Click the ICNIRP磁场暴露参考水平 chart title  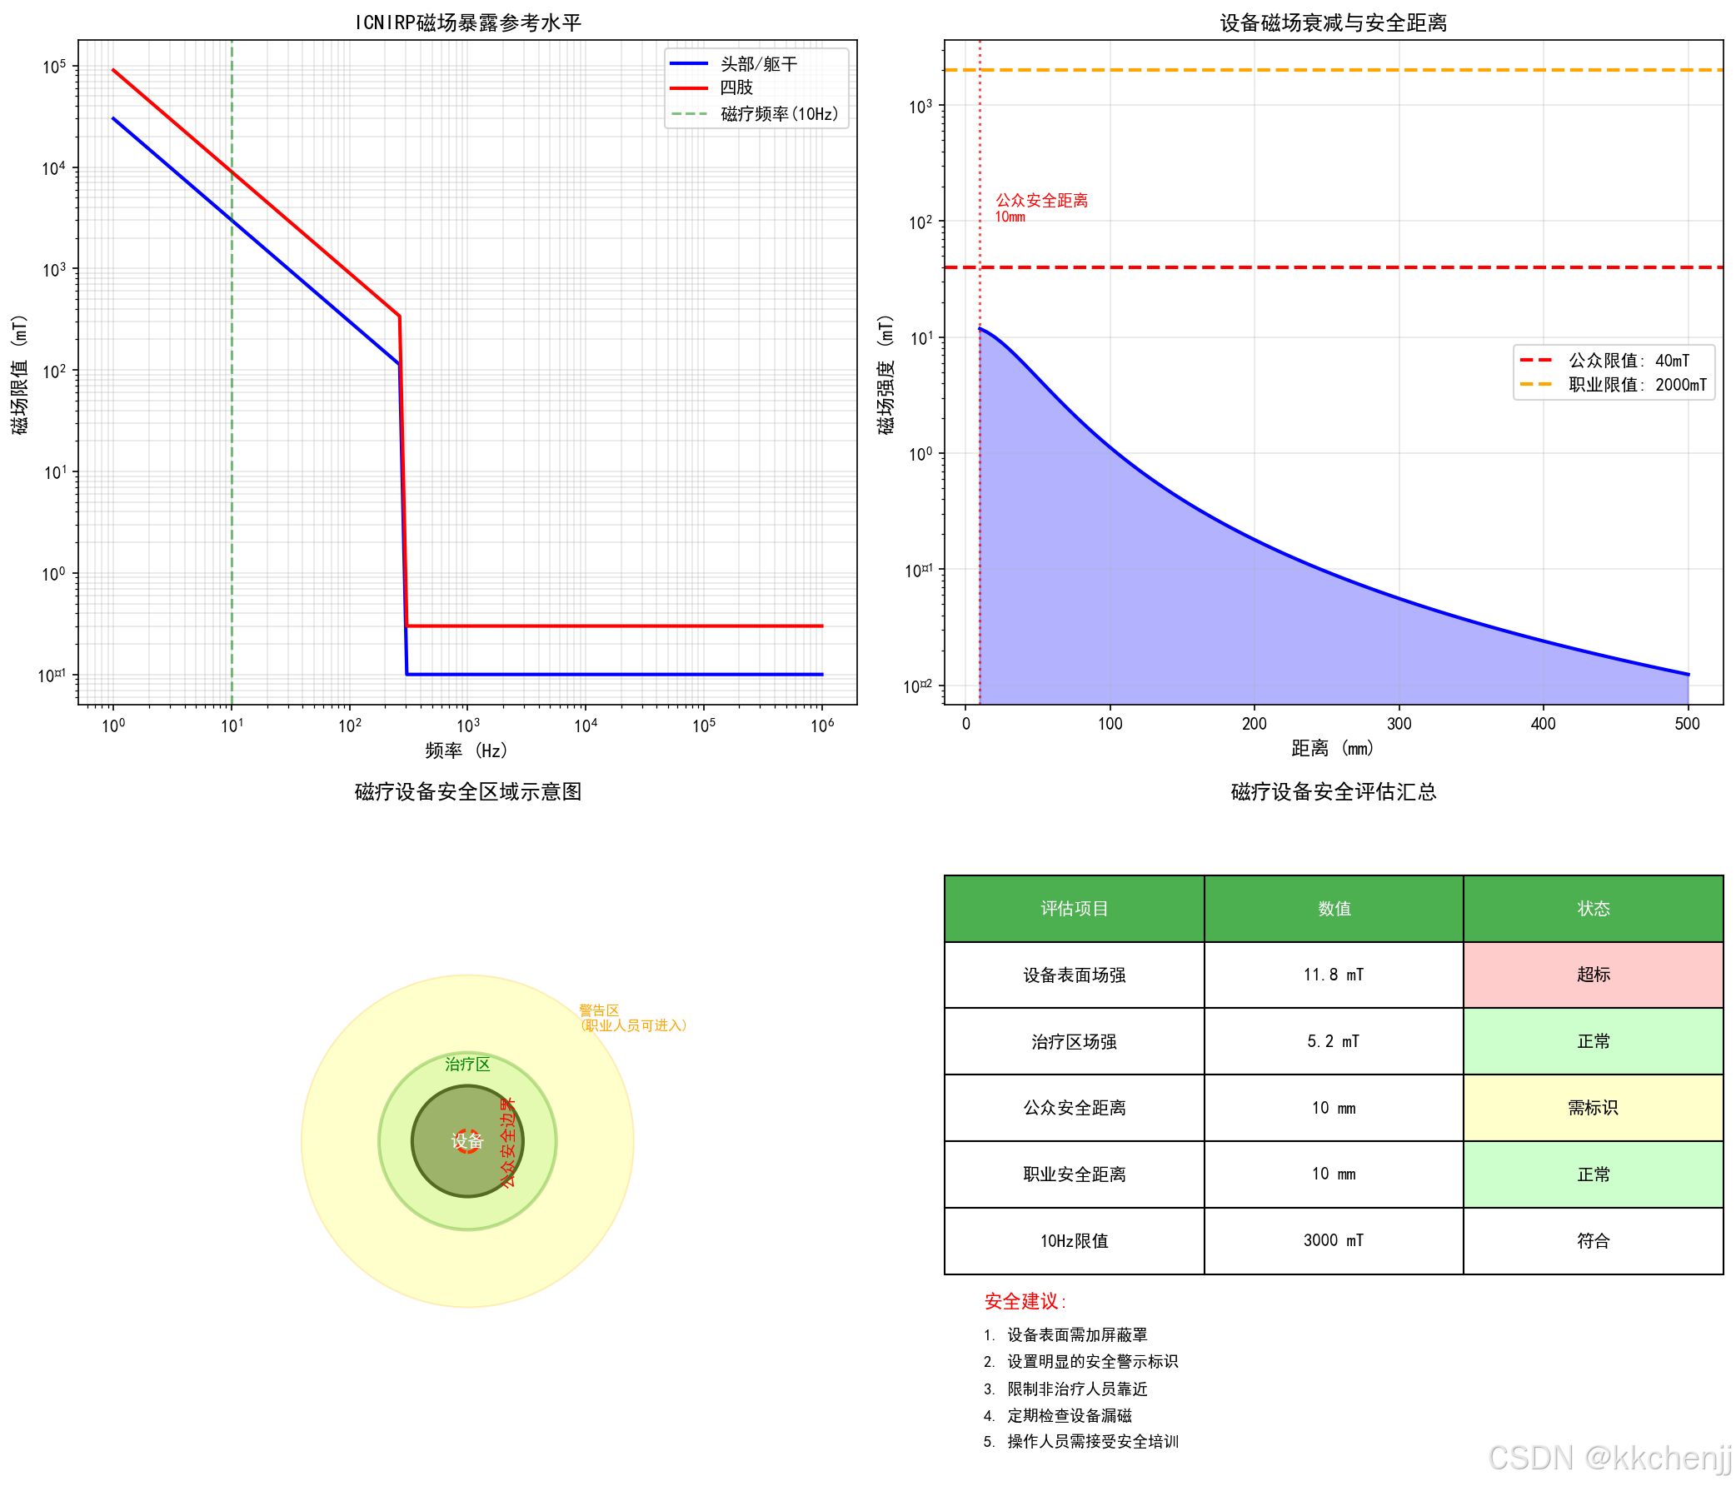[x=467, y=22]
